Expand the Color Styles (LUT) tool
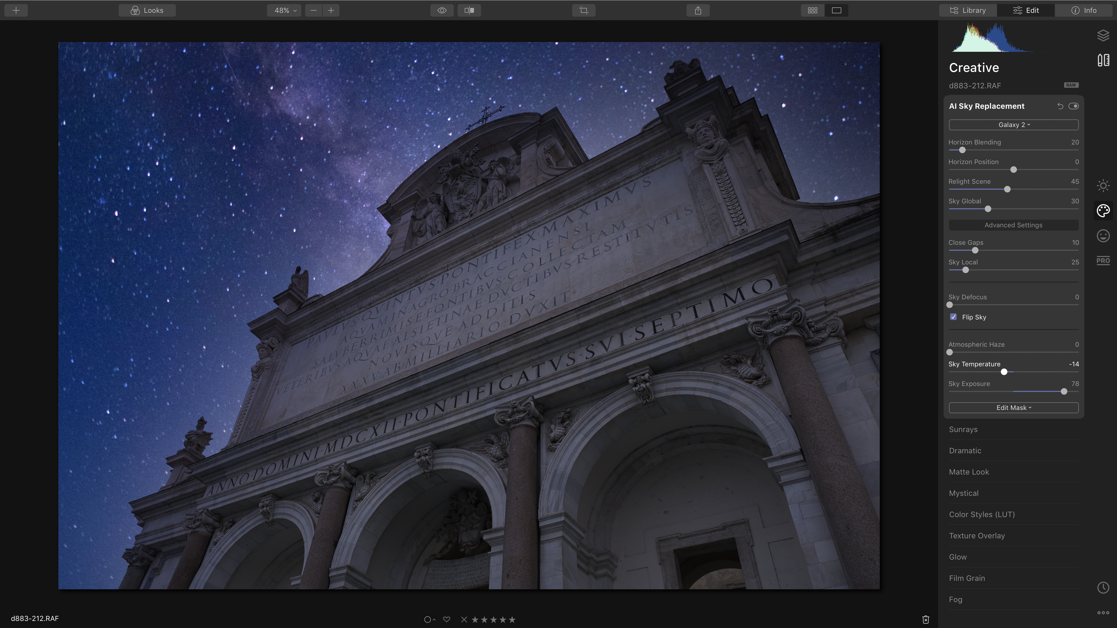This screenshot has width=1117, height=628. pos(1013,514)
